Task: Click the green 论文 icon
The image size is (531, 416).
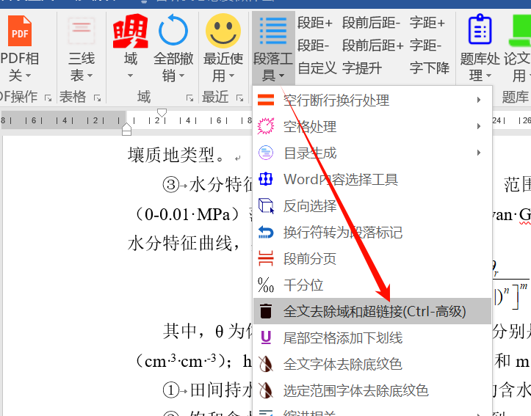Action: point(520,30)
